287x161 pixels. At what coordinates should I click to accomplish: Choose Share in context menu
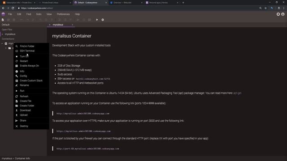31,120
